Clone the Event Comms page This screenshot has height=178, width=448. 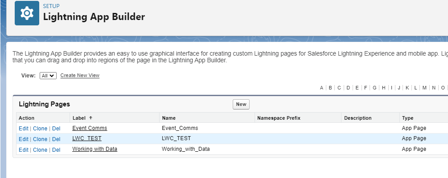(x=40, y=128)
